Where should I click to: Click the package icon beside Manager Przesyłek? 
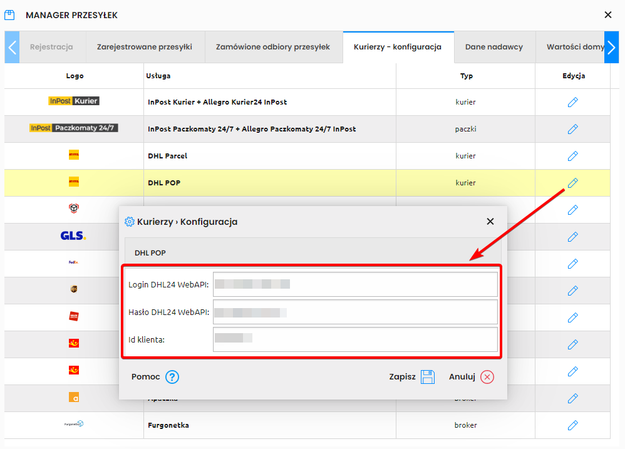point(9,15)
